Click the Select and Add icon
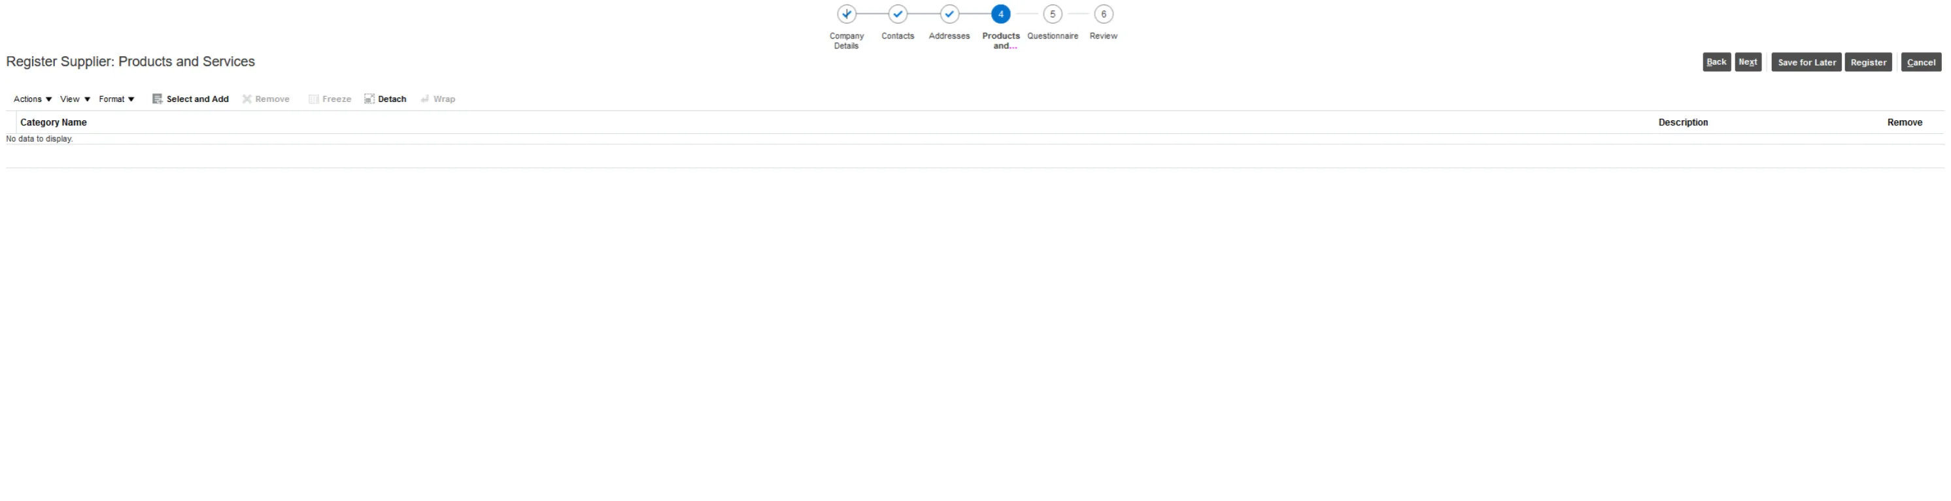 pos(158,99)
